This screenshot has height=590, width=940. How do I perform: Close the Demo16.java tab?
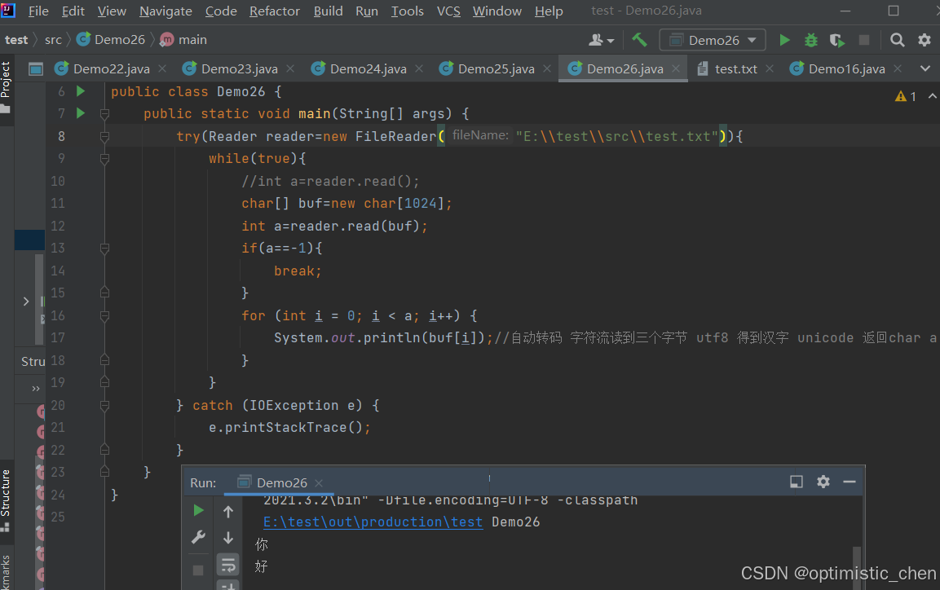(898, 69)
